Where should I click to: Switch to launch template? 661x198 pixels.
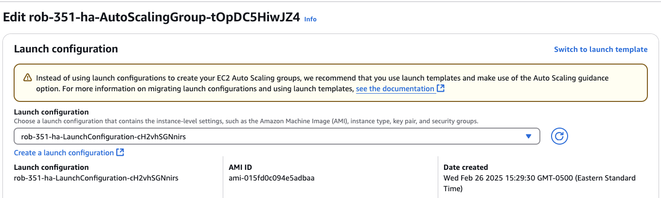click(601, 49)
